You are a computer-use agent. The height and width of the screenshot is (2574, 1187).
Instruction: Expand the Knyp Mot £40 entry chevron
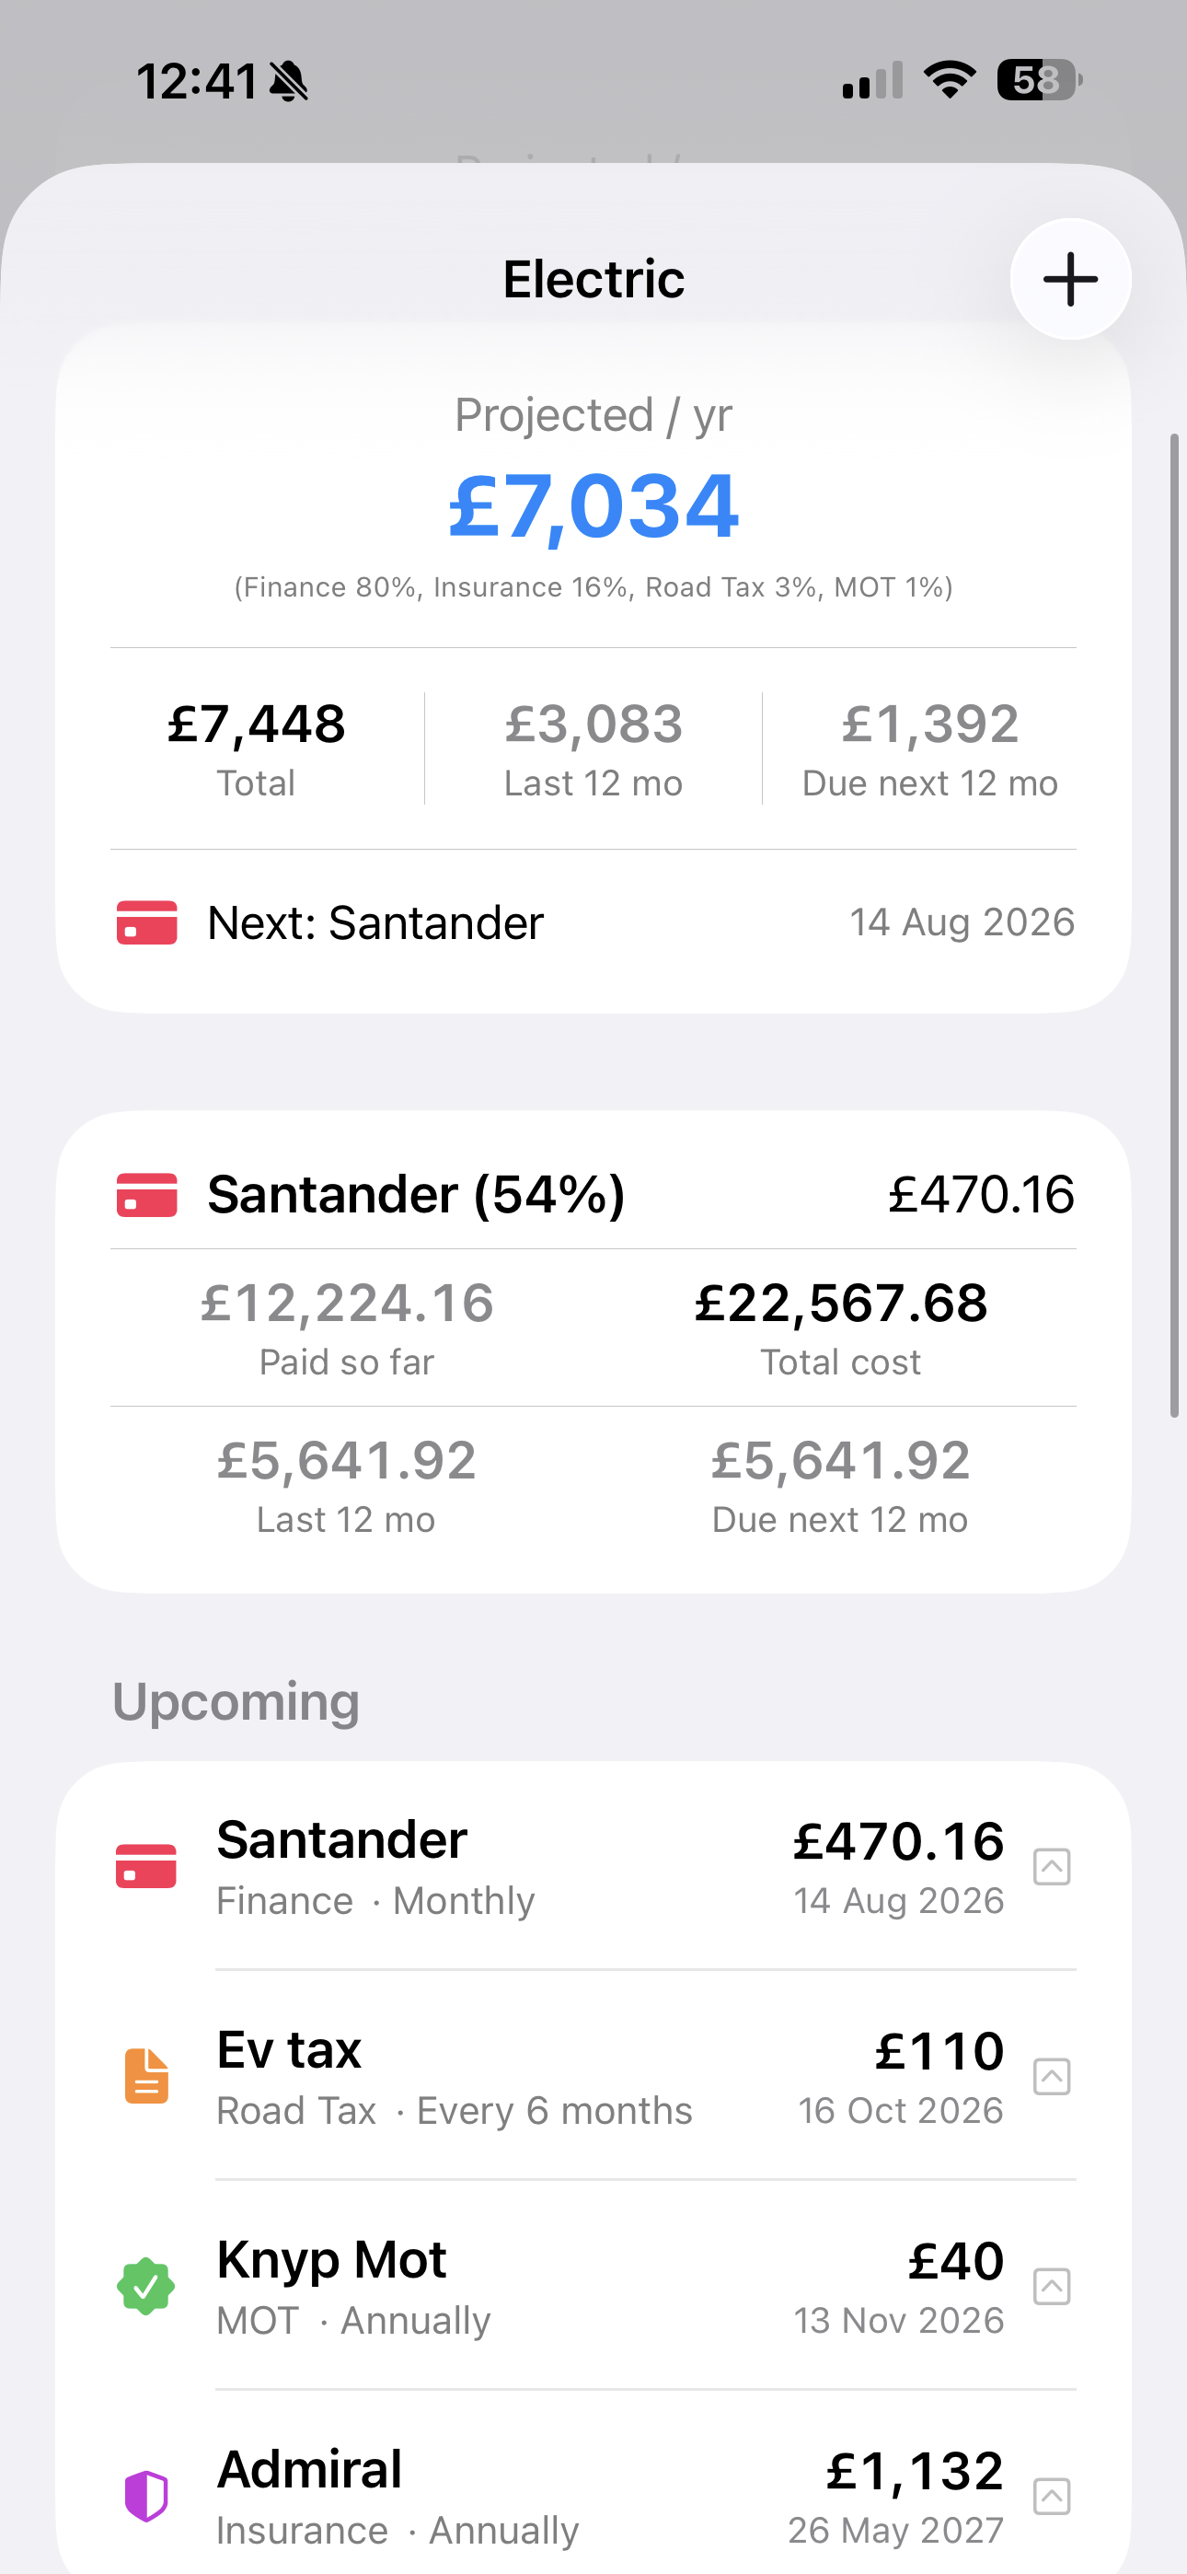tap(1052, 2286)
